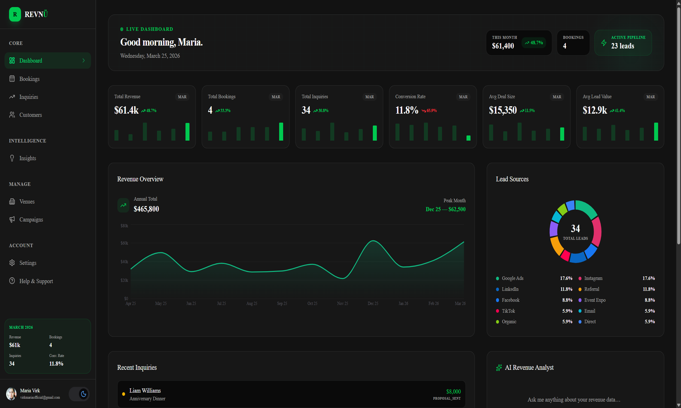Open the Active Pipeline 23 leads card
The image size is (681, 408).
(x=623, y=43)
